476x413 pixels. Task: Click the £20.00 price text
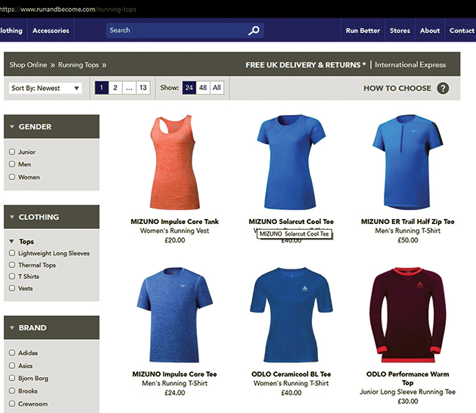pos(175,240)
